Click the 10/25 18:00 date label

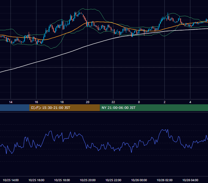[x=62, y=180]
